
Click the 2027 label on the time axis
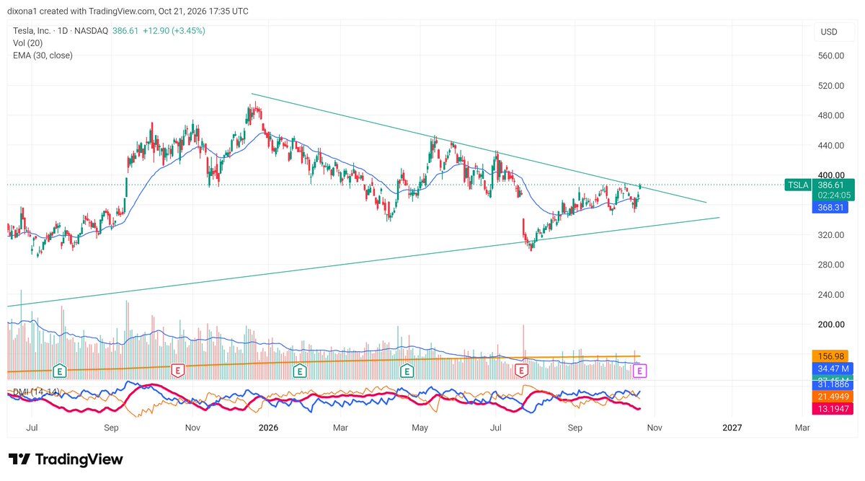732,428
